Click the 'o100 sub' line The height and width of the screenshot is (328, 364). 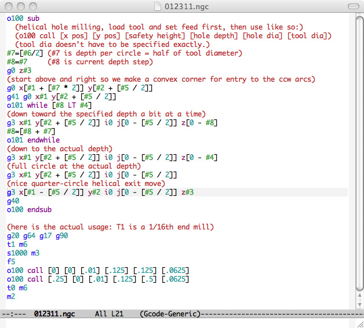[23, 19]
